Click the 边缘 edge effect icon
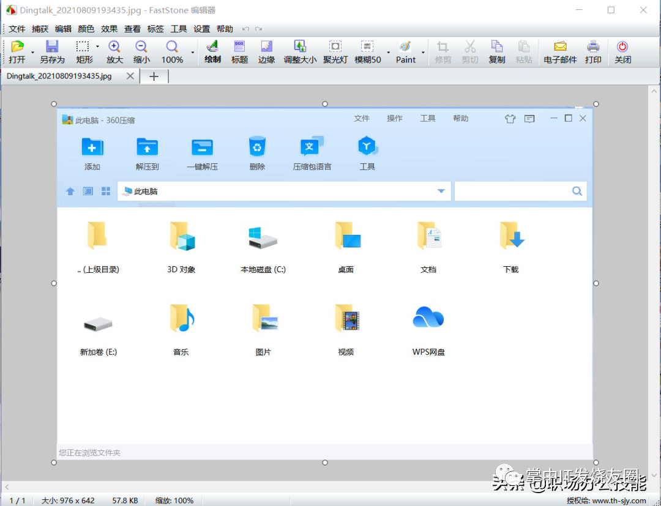This screenshot has height=506, width=661. (x=266, y=52)
